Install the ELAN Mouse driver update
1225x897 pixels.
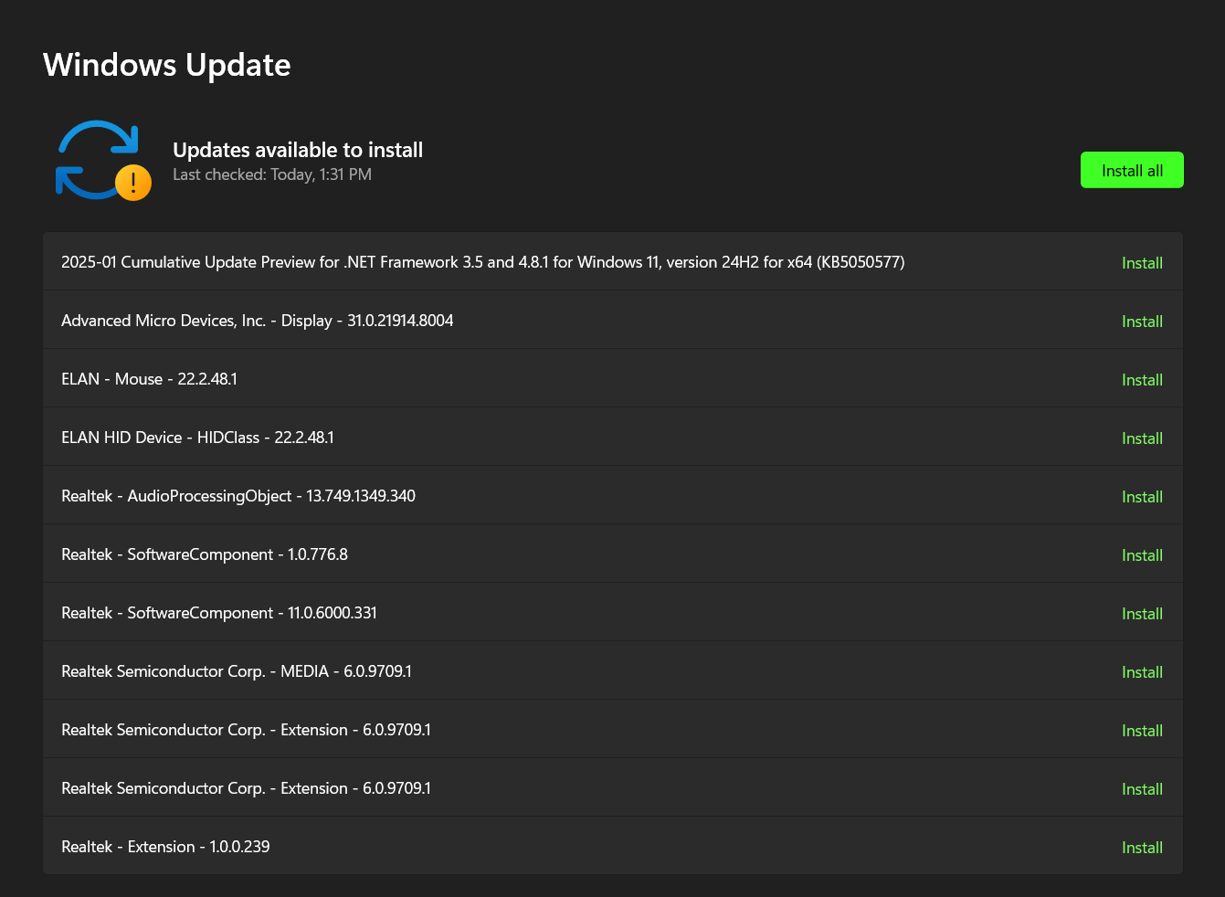(1142, 379)
